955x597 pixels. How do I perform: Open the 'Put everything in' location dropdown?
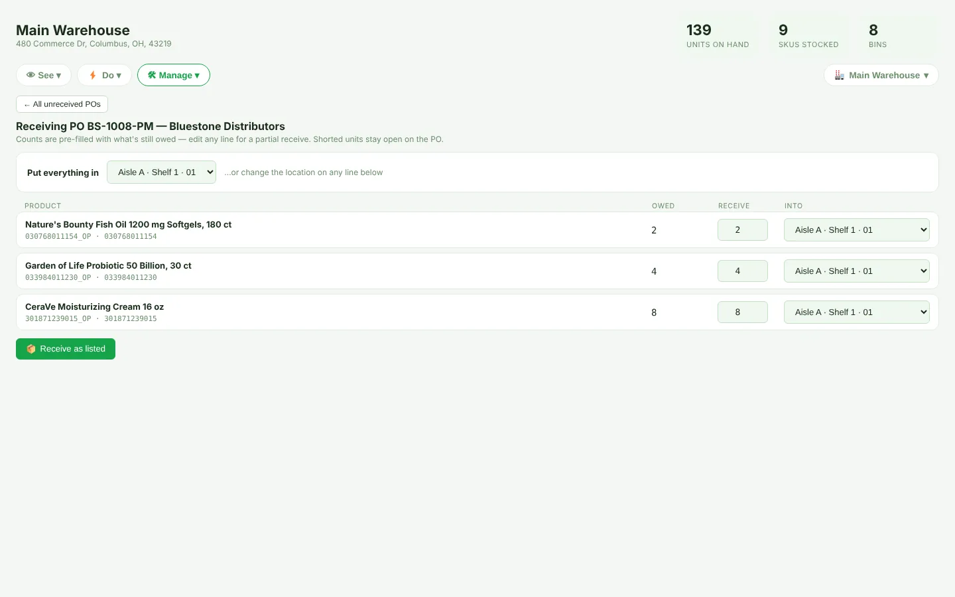(x=161, y=172)
